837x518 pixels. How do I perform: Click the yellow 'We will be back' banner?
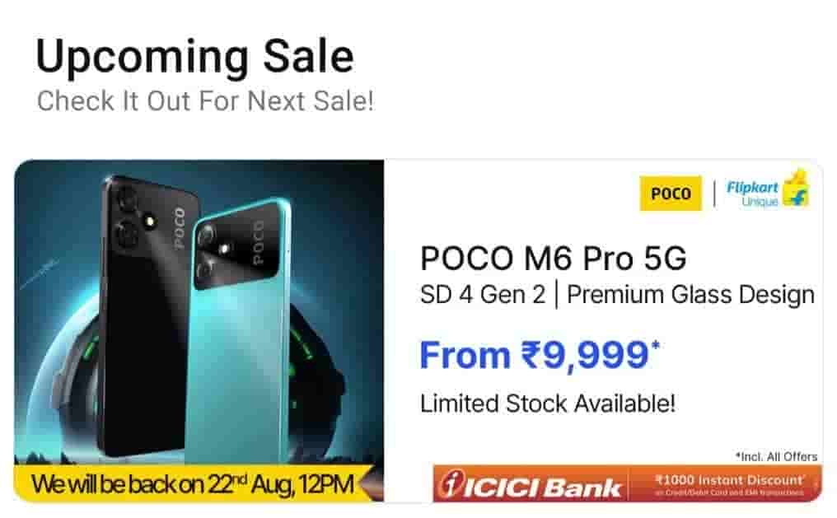pos(194,484)
